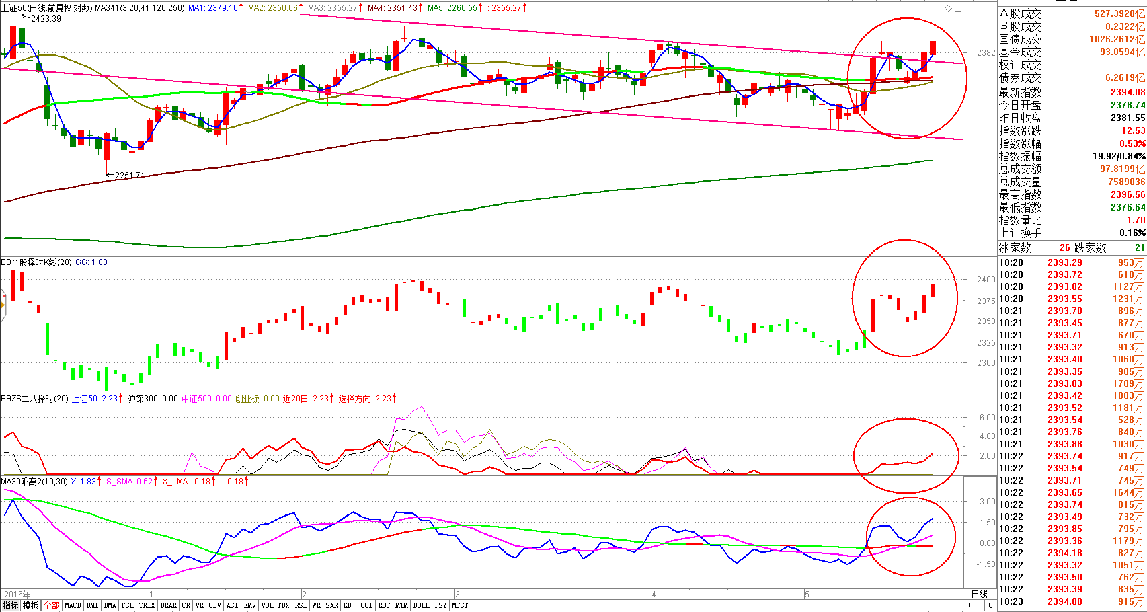Click the 基金成交 row
The image size is (1147, 612).
1072,52
